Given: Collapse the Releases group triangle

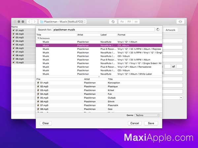Looking at the screenshot, I should tap(38, 38).
